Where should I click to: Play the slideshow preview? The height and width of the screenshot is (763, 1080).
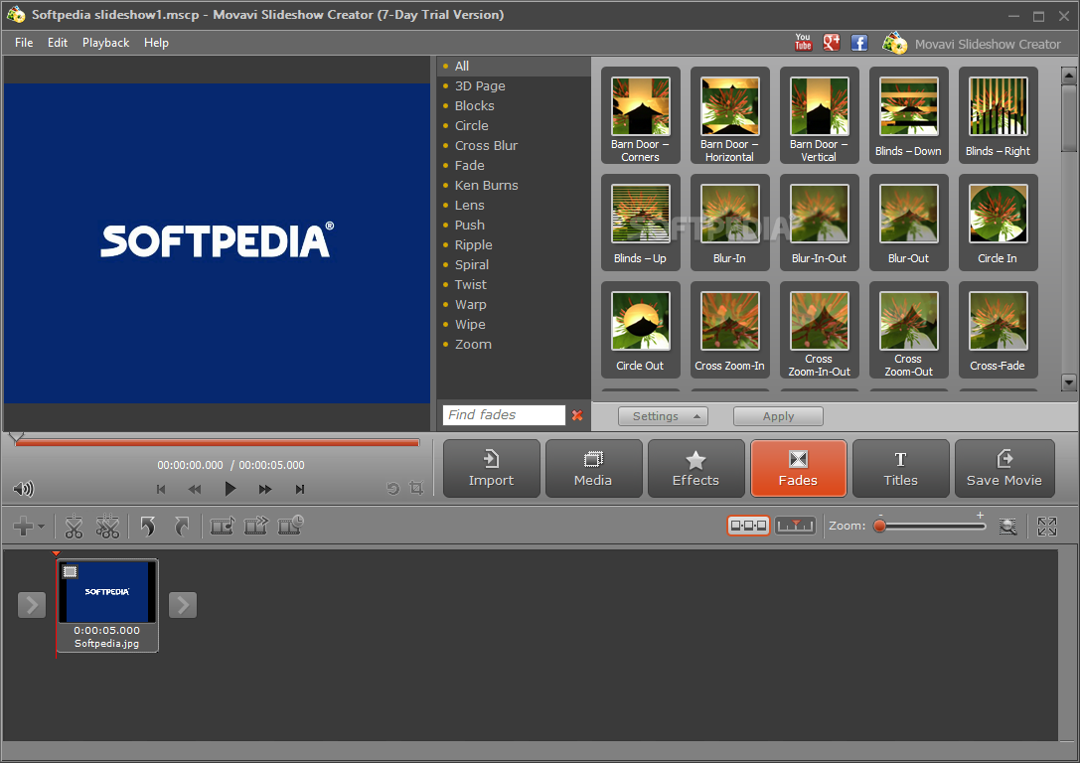(x=231, y=489)
